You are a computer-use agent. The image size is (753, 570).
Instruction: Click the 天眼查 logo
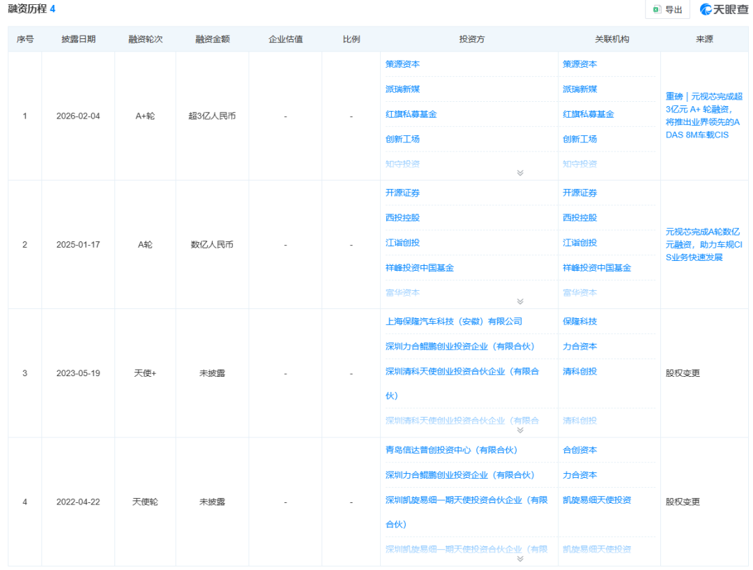pos(724,9)
